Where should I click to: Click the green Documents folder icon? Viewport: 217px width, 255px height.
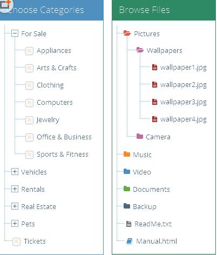point(127,189)
